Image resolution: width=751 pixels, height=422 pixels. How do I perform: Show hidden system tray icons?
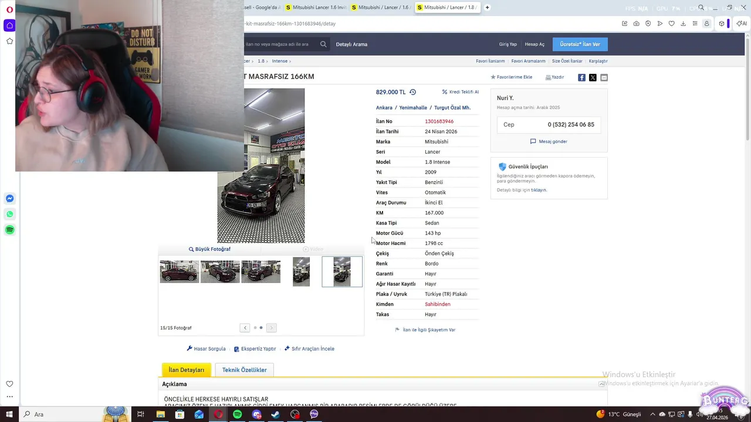coord(652,414)
